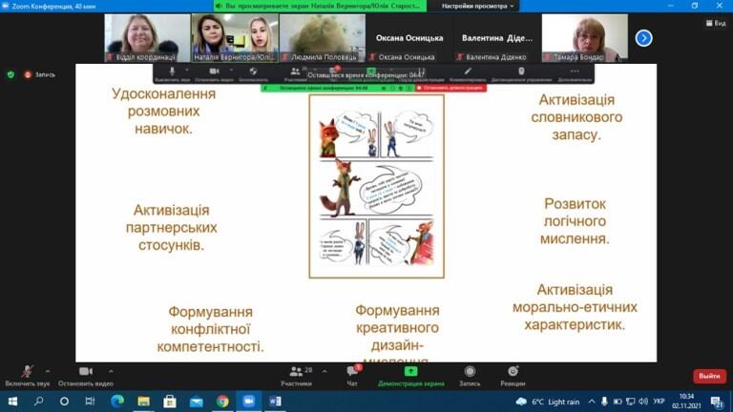Viewport: 733px width, 412px height.
Task: Open Windows Start menu
Action: coord(12,402)
